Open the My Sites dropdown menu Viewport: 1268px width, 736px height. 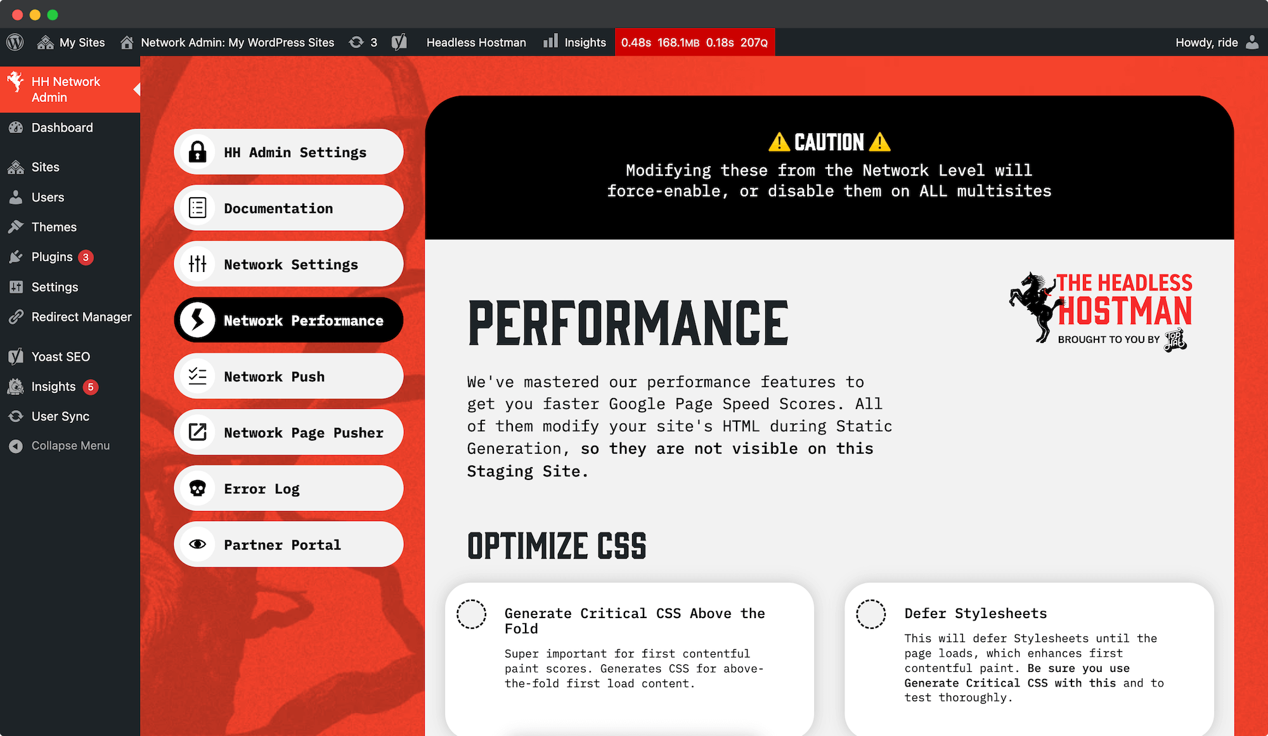coord(71,42)
